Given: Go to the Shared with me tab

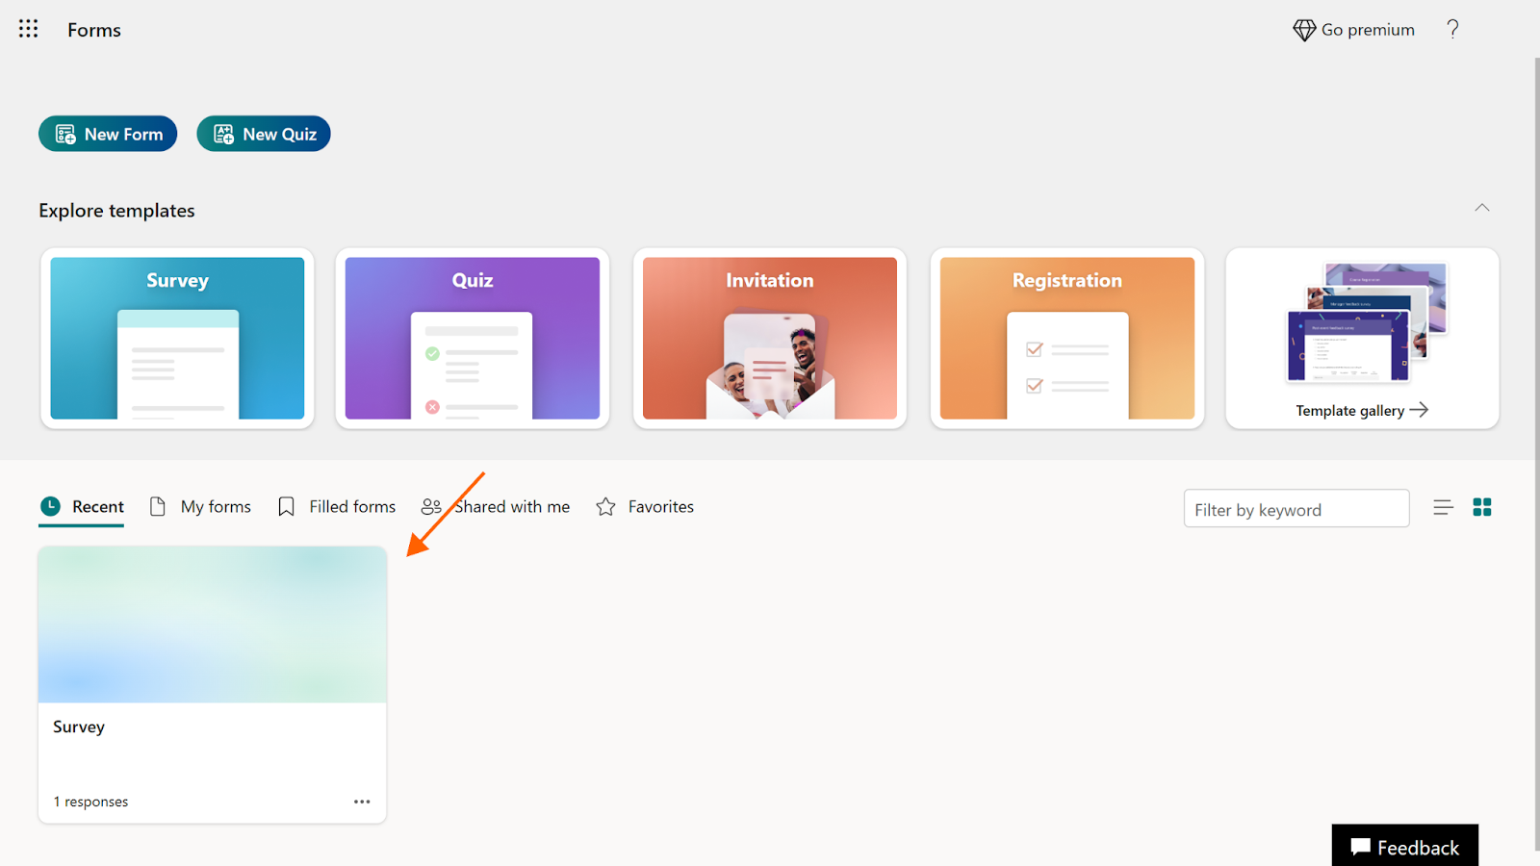Looking at the screenshot, I should 496,507.
